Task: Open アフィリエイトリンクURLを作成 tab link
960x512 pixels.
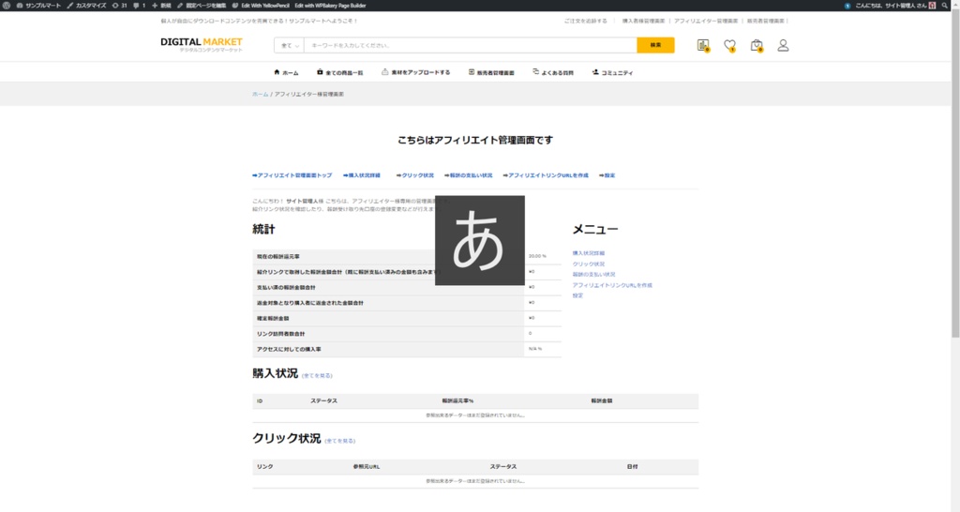Action: tap(546, 175)
